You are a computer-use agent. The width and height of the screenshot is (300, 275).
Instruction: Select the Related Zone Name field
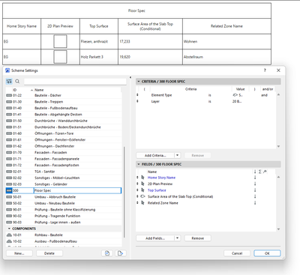(163, 203)
